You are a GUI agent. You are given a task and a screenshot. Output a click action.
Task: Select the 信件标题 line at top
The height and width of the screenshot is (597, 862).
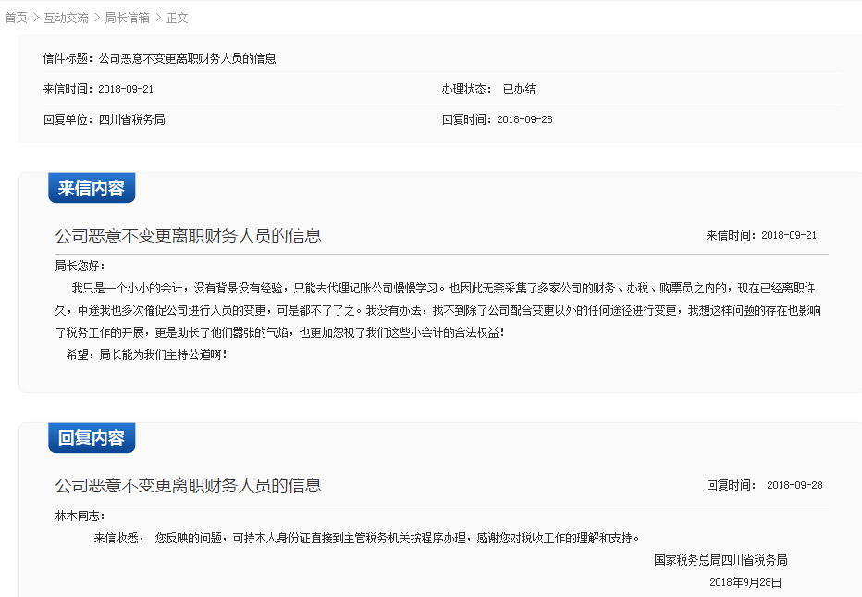pyautogui.click(x=159, y=59)
